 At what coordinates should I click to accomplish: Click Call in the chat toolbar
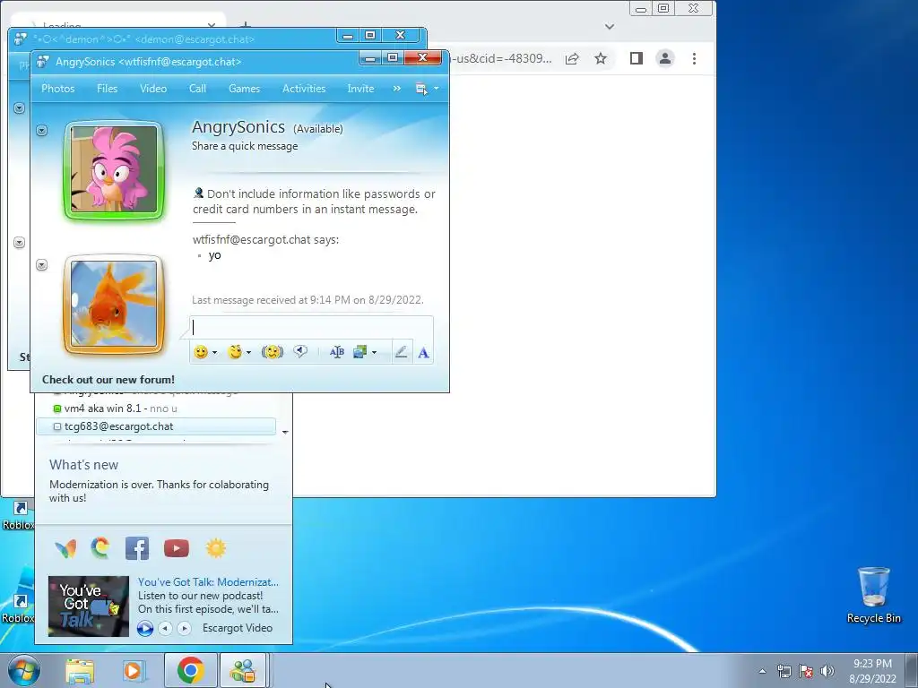pos(197,89)
